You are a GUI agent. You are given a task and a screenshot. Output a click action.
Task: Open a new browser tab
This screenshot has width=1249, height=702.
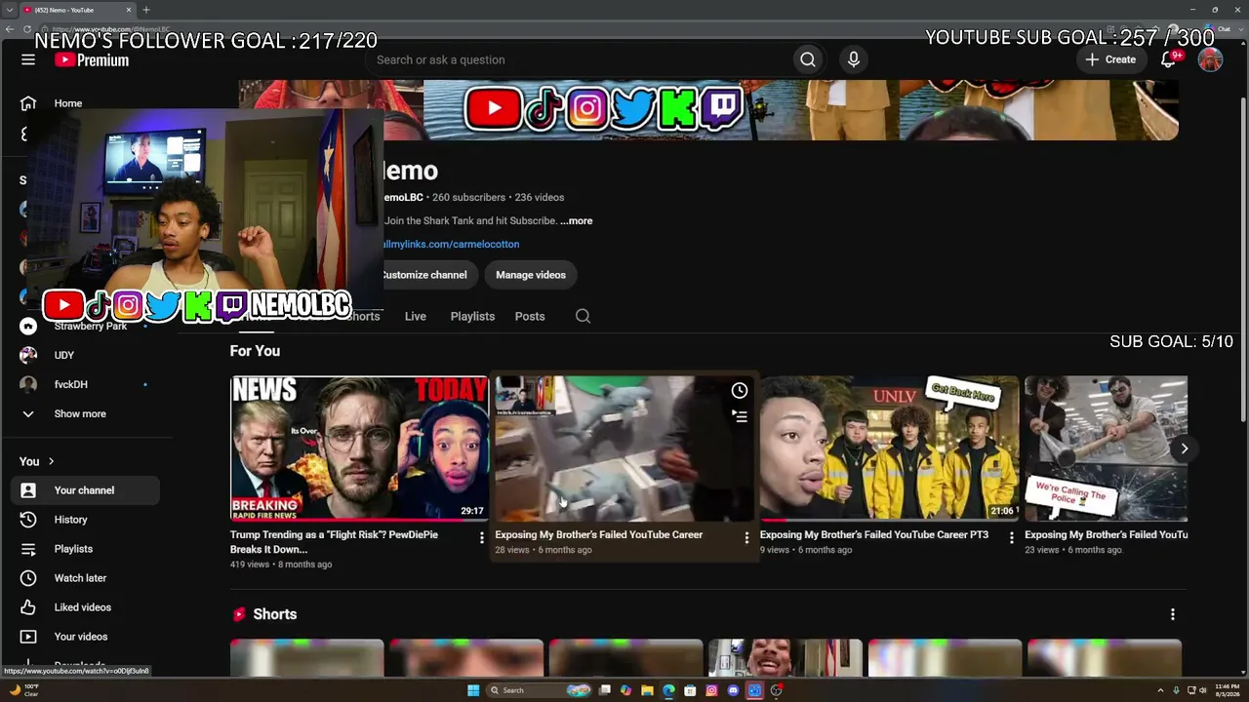pyautogui.click(x=146, y=10)
